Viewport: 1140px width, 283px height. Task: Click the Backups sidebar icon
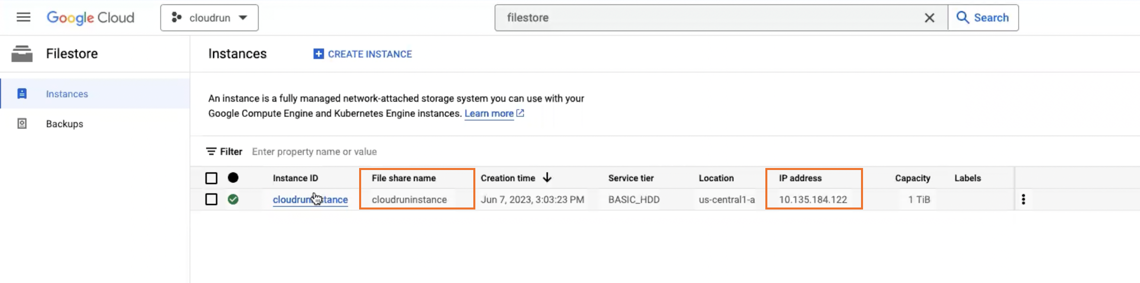point(22,123)
